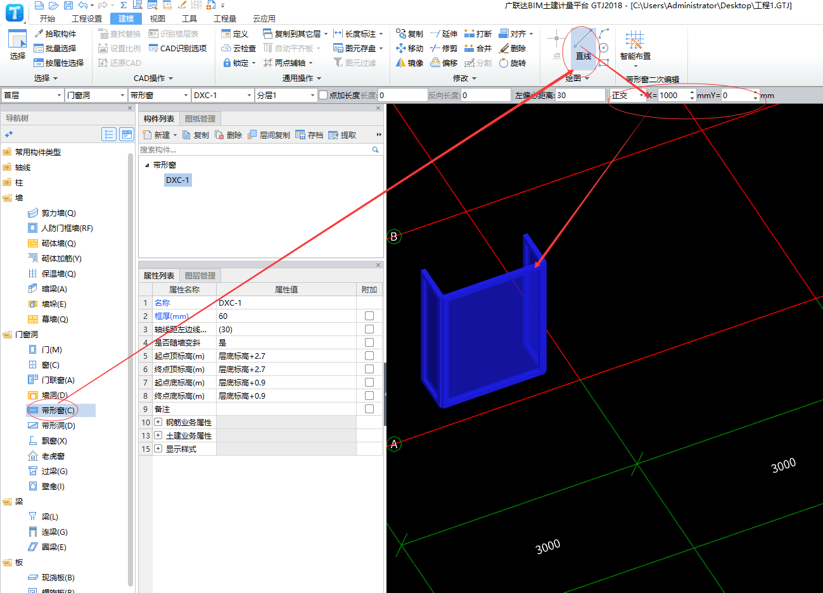
Task: Click the X= coordinate input field
Action: (x=677, y=95)
